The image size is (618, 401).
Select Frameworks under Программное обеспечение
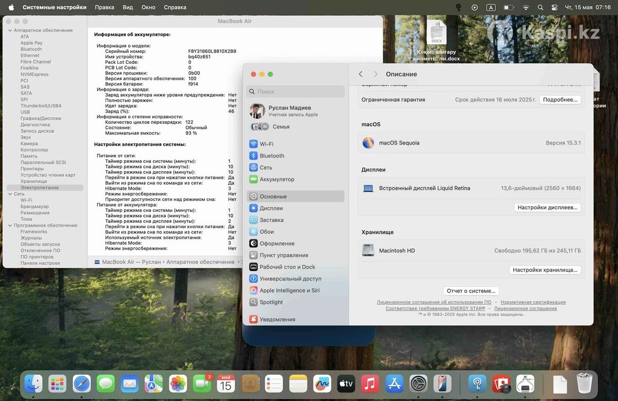point(33,232)
